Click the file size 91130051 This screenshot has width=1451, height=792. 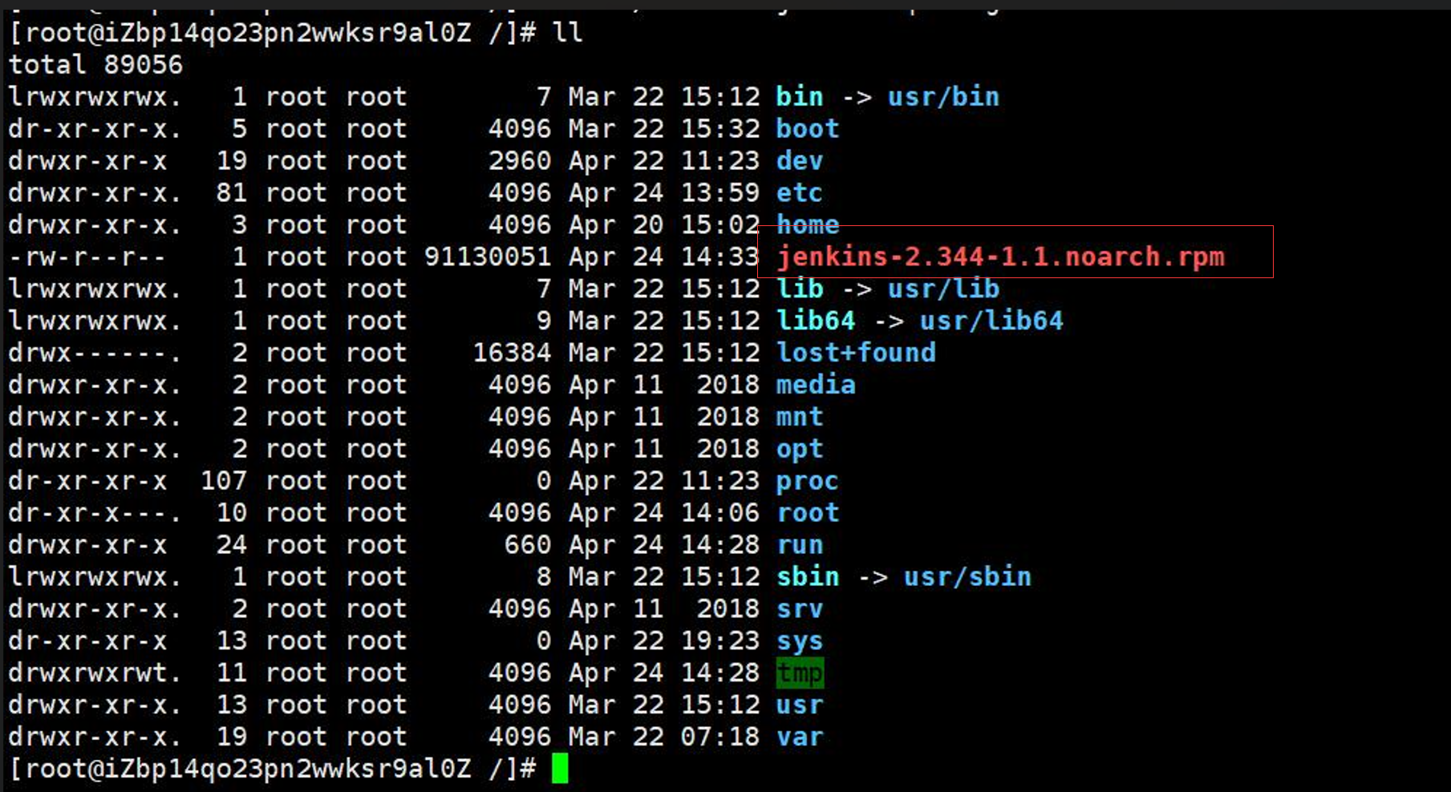[488, 257]
